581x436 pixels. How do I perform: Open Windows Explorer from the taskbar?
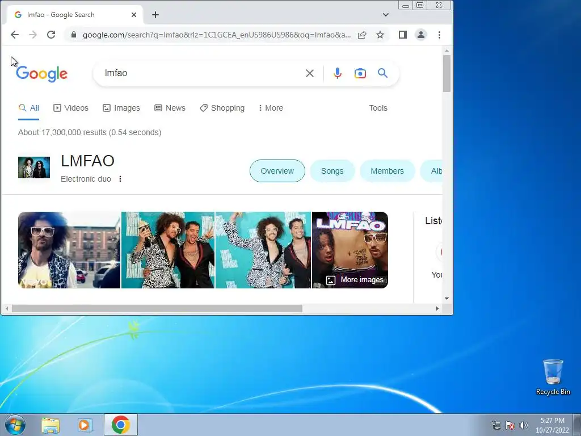tap(50, 425)
